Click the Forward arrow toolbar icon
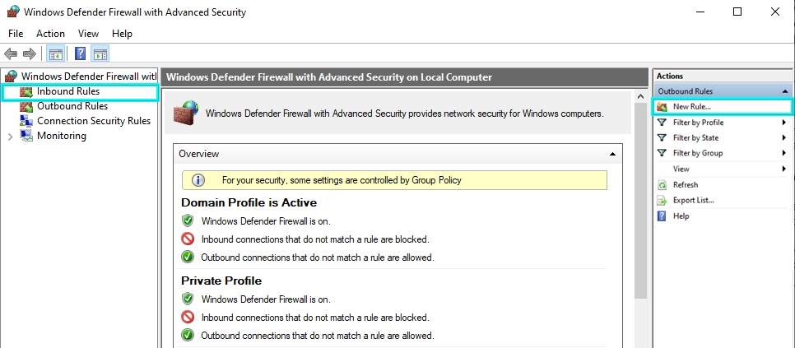 click(x=29, y=54)
